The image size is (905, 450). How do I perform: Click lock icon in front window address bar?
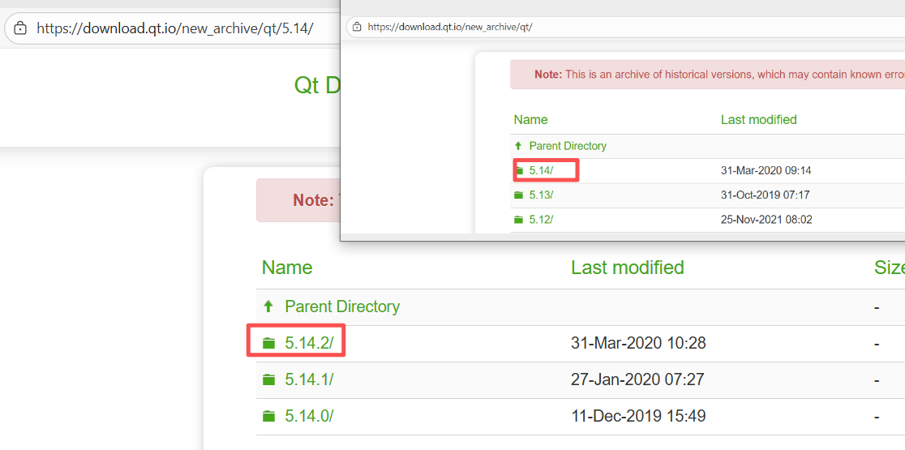tap(357, 27)
